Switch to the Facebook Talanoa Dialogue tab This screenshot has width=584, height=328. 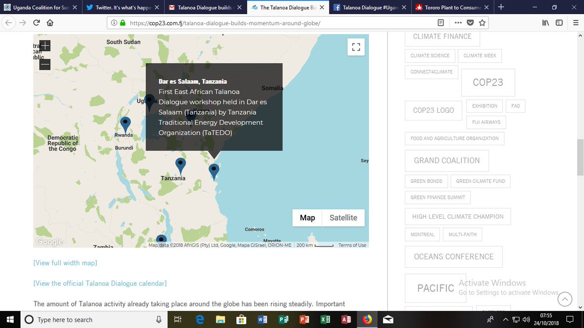[370, 7]
